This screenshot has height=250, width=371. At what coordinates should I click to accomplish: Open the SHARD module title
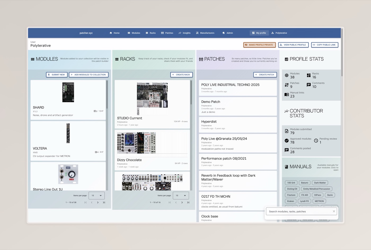tap(38, 107)
